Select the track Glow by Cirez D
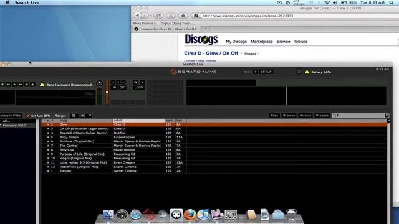 pyautogui.click(x=214, y=124)
